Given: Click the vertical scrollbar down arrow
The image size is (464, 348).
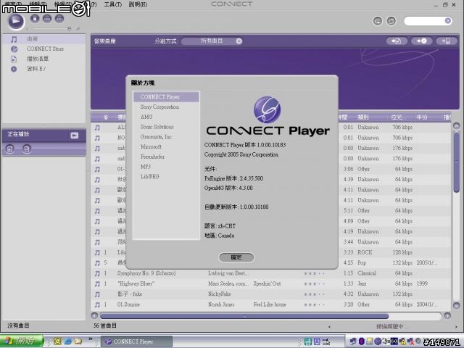Looking at the screenshot, I should pos(457,305).
